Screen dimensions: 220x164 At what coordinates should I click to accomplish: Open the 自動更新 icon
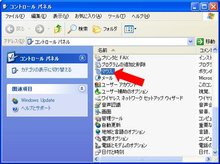coord(98,125)
